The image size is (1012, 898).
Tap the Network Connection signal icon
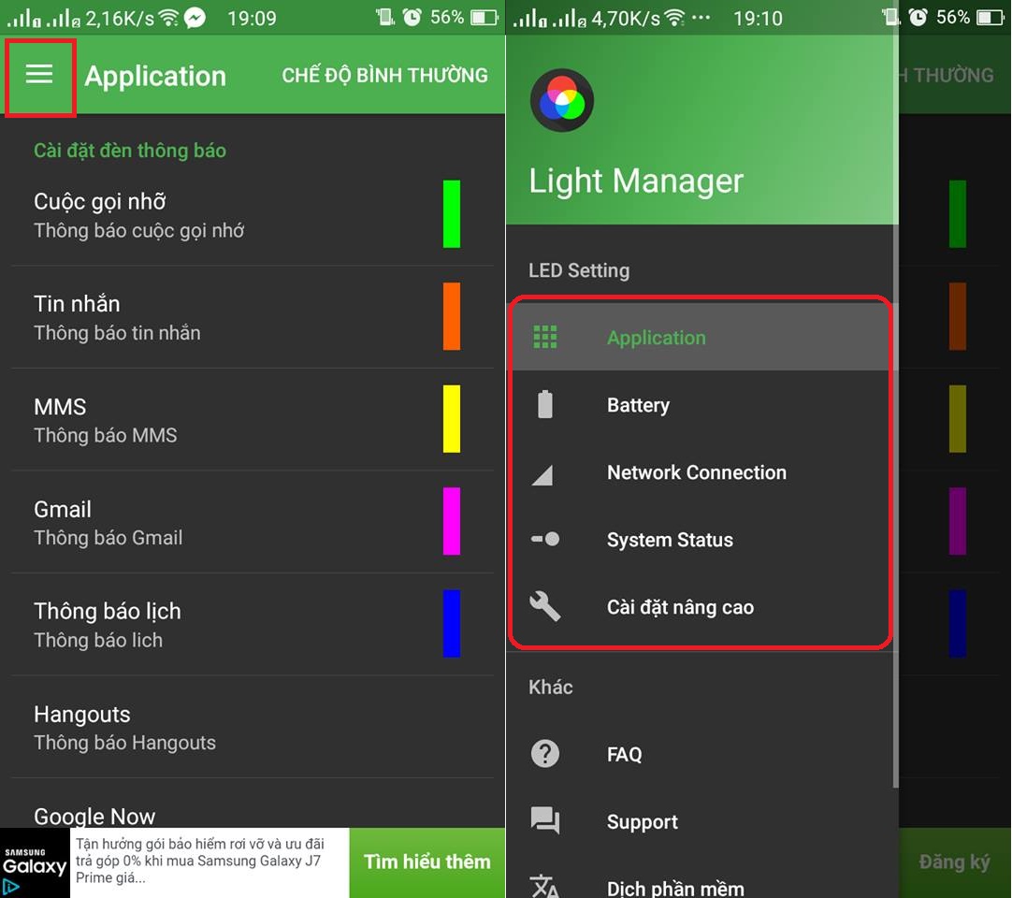pos(542,475)
